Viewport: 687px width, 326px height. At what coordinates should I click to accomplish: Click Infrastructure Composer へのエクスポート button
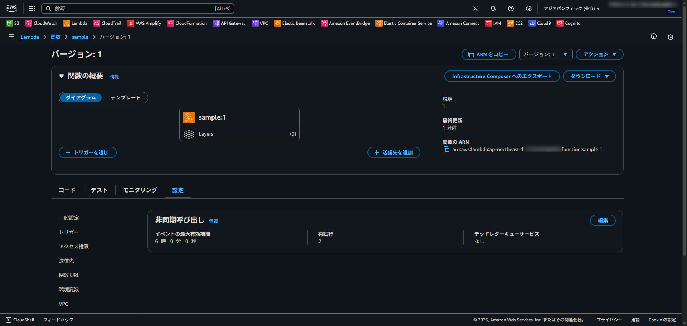[502, 76]
